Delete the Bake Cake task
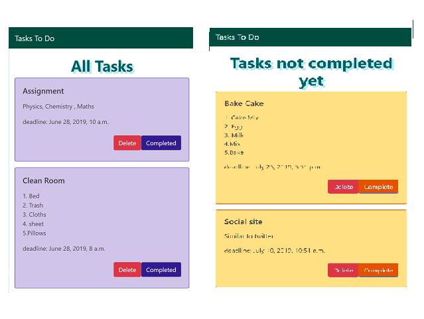The image size is (424, 319). 343,187
